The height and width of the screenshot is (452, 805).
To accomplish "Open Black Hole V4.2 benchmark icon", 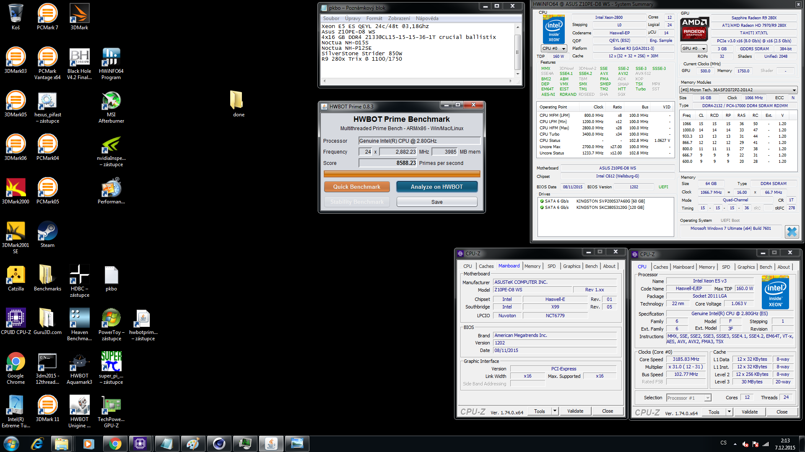I will click(79, 64).
